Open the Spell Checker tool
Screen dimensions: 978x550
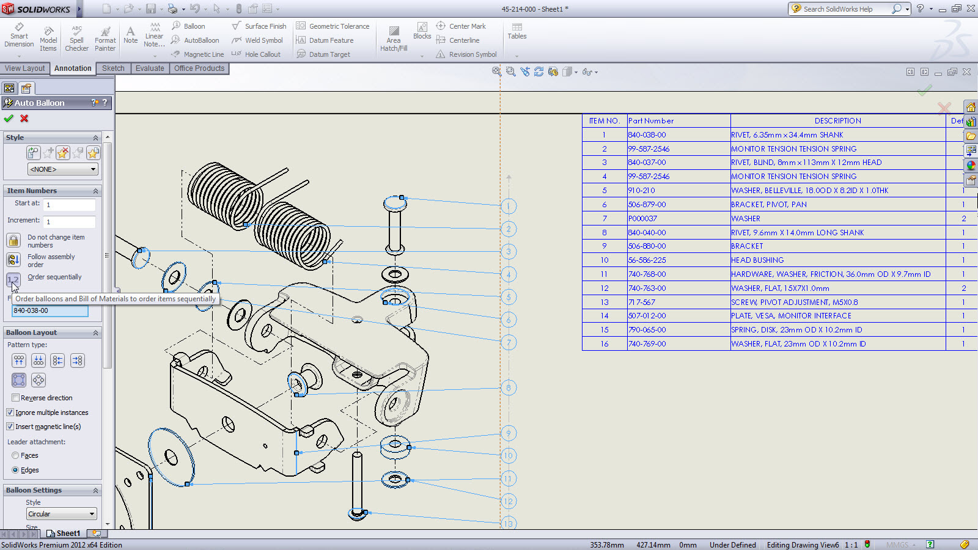point(76,38)
